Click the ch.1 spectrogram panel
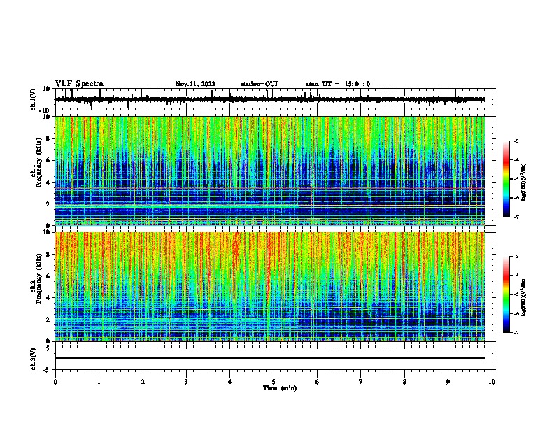Screen dimensions: 554x428 270,171
